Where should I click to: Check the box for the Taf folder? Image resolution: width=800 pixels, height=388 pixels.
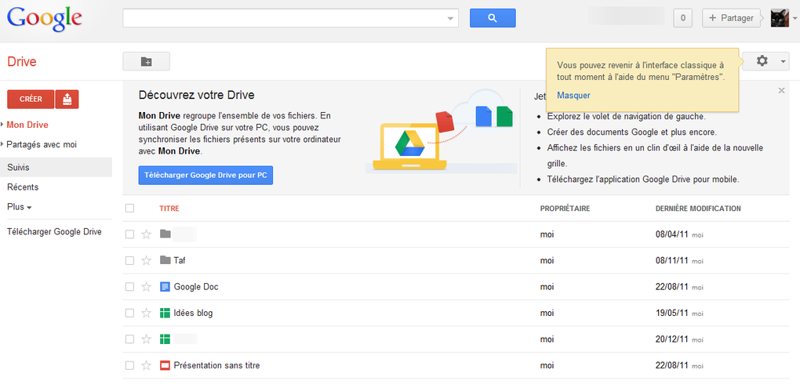point(129,260)
